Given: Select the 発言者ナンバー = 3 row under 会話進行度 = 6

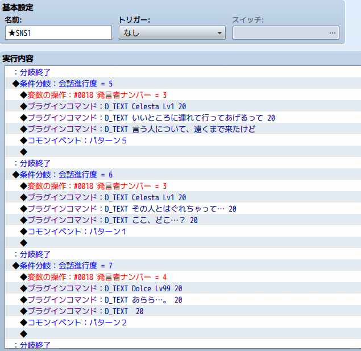Looking at the screenshot, I should [183, 186].
